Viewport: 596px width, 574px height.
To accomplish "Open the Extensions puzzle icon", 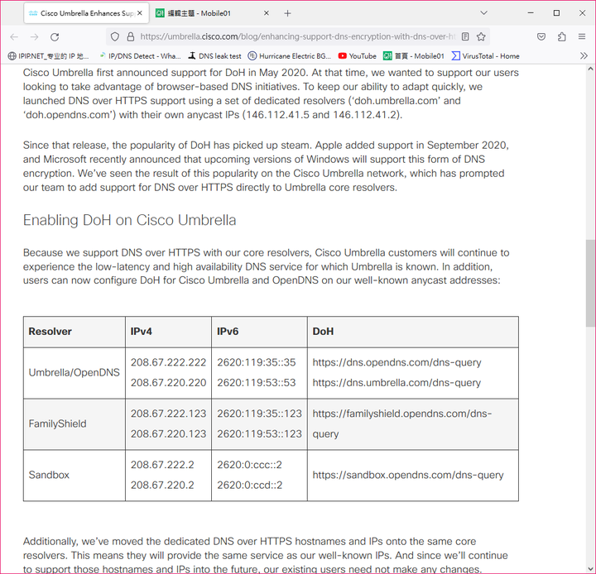I will pos(562,37).
